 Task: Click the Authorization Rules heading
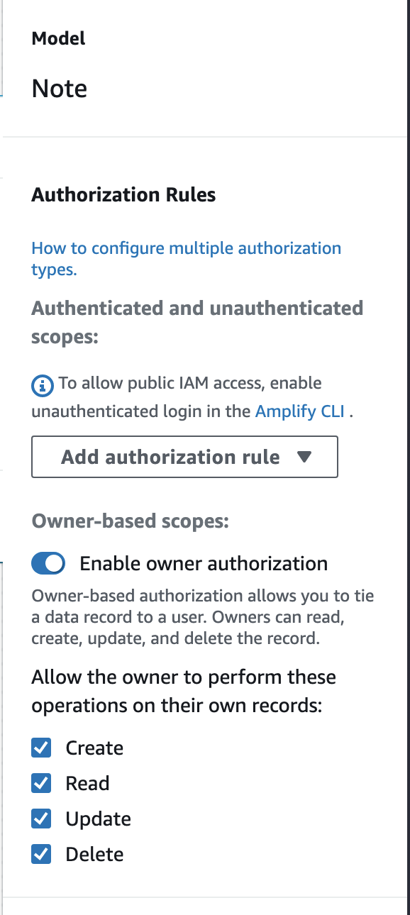[123, 194]
